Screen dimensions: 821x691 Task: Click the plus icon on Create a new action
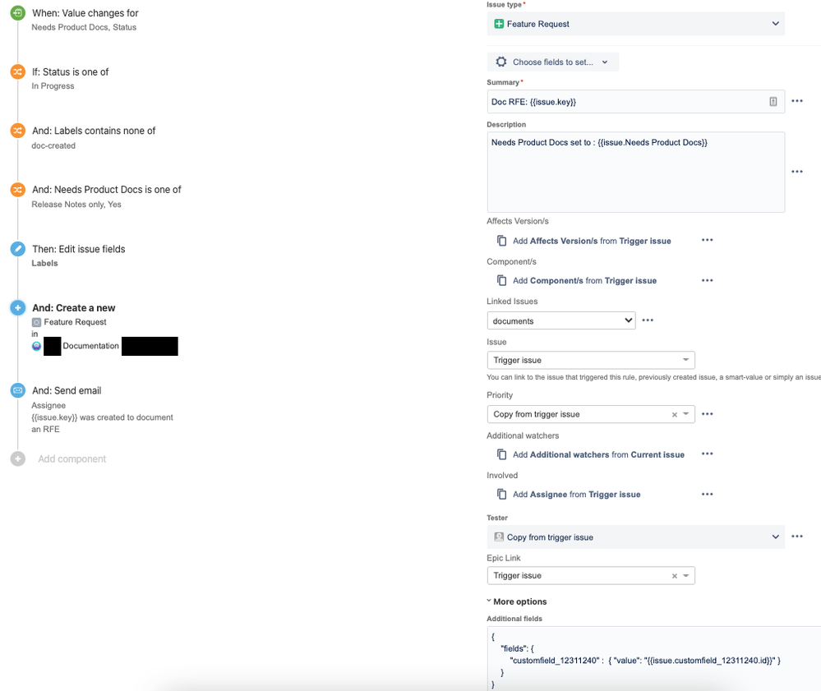[x=18, y=307]
